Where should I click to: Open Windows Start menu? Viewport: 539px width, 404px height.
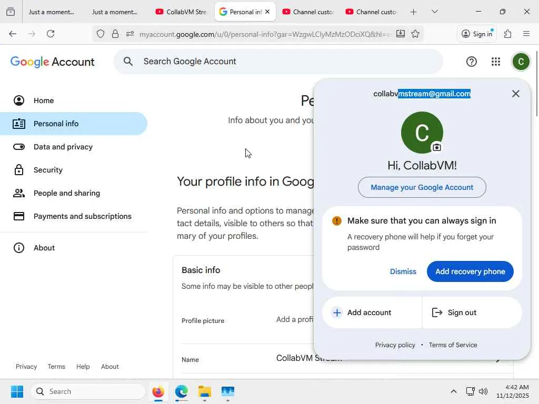(17, 391)
